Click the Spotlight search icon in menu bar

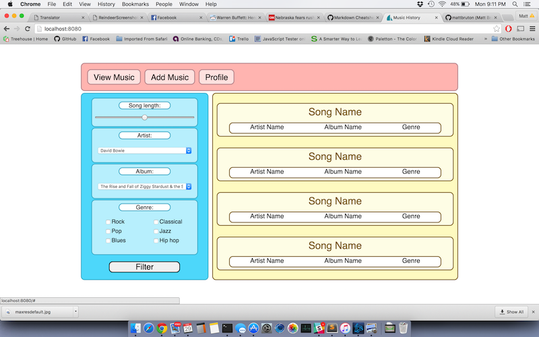[515, 4]
